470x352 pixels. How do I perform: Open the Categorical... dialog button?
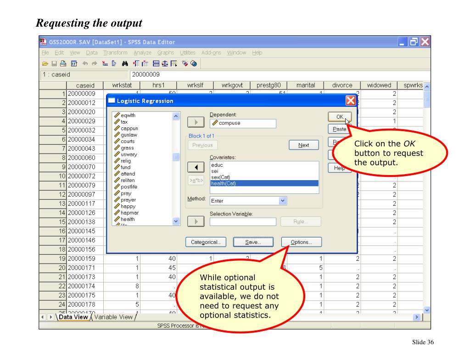coord(206,242)
